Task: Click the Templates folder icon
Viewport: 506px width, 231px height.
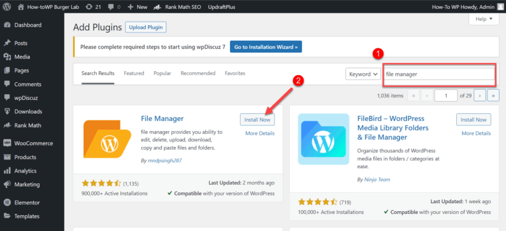Action: [7, 216]
